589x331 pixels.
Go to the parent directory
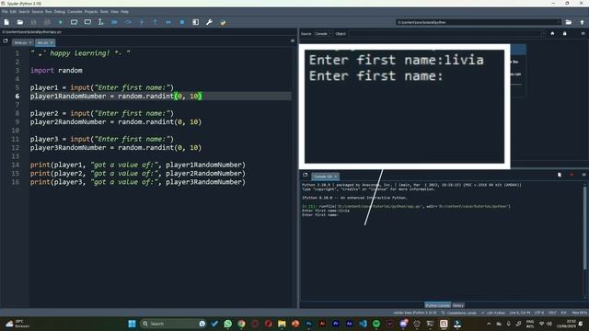(582, 22)
